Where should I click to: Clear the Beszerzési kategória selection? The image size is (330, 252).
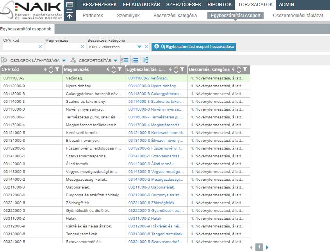coord(146,47)
